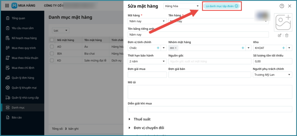Click the Tên bằng tiếng anh field
The image size is (297, 136).
click(x=198, y=34)
